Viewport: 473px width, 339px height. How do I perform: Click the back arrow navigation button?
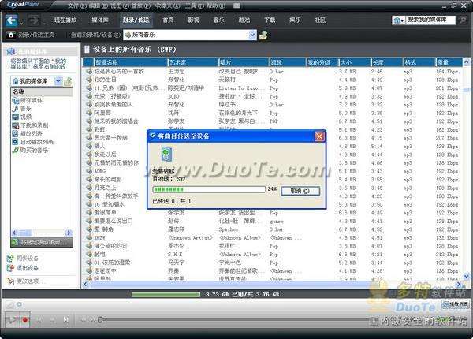click(x=10, y=35)
